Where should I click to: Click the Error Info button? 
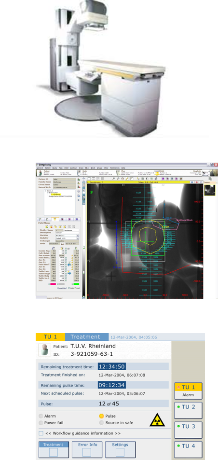[87, 449]
